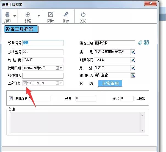Viewport: 166px width, 152px height.
Task: Expand the 新增 dropdown arrow
Action: click(x=39, y=16)
